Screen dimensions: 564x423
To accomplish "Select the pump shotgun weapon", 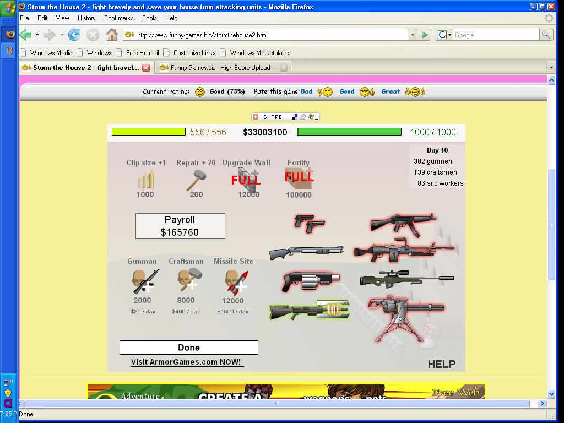I will pos(306,252).
